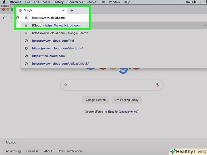207x155 pixels.
Task: Go forward with the forward arrow
Action: tap(11, 18)
